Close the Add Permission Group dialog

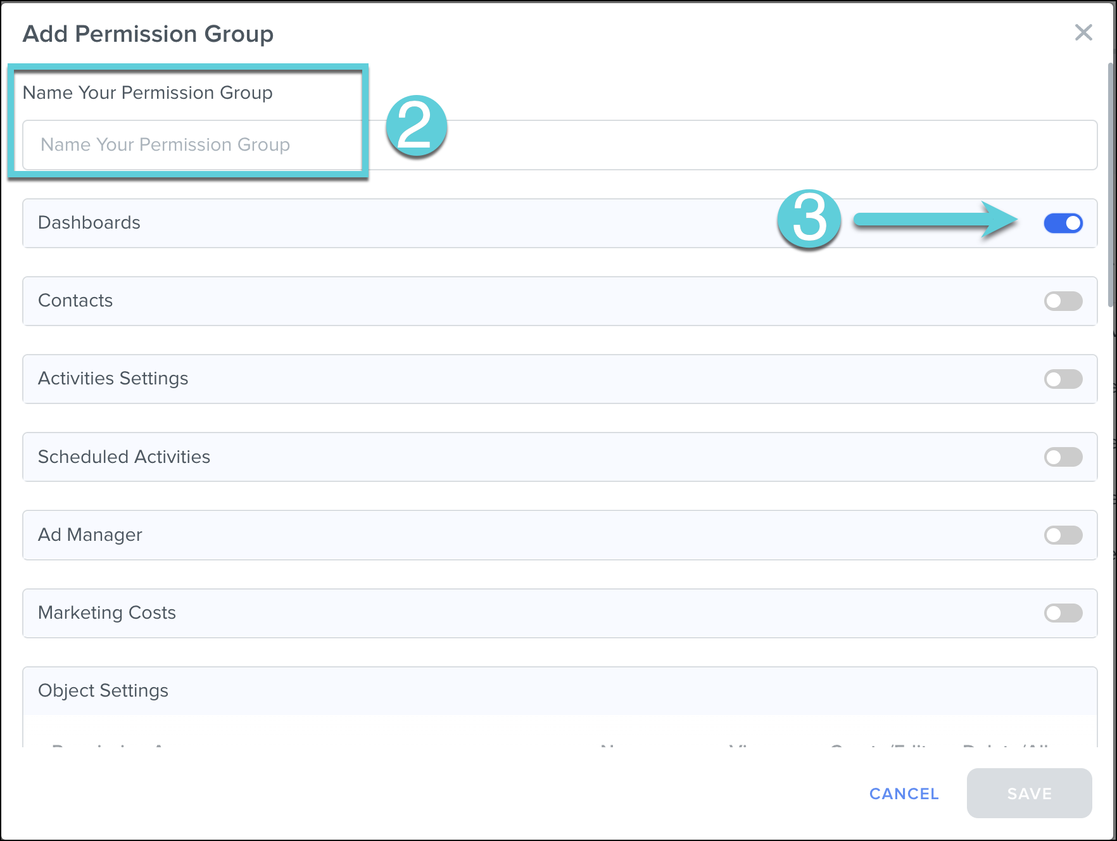[1084, 33]
